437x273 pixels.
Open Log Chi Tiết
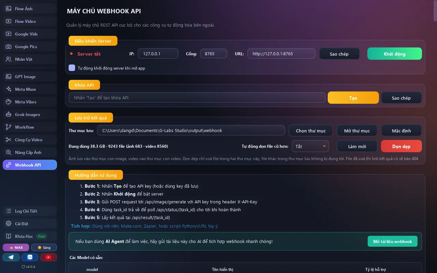click(30, 211)
